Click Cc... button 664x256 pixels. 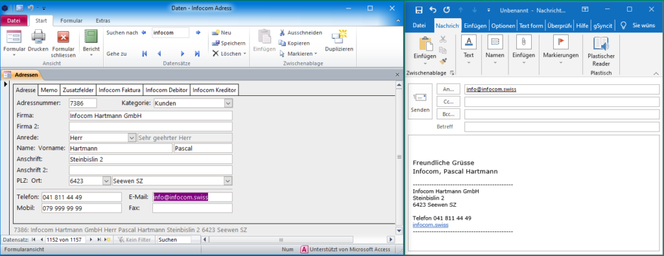click(448, 102)
